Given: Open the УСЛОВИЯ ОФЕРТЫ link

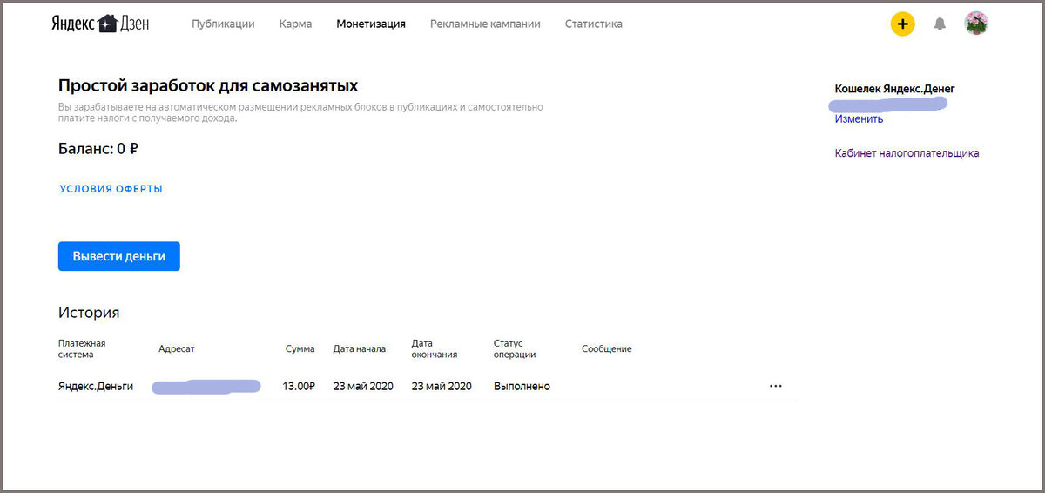Looking at the screenshot, I should 111,189.
